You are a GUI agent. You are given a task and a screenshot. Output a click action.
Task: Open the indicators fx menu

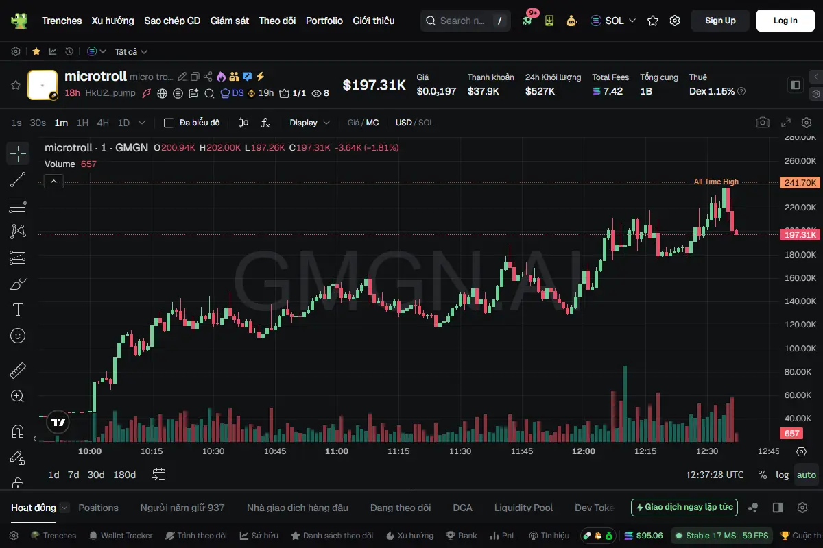coord(265,123)
